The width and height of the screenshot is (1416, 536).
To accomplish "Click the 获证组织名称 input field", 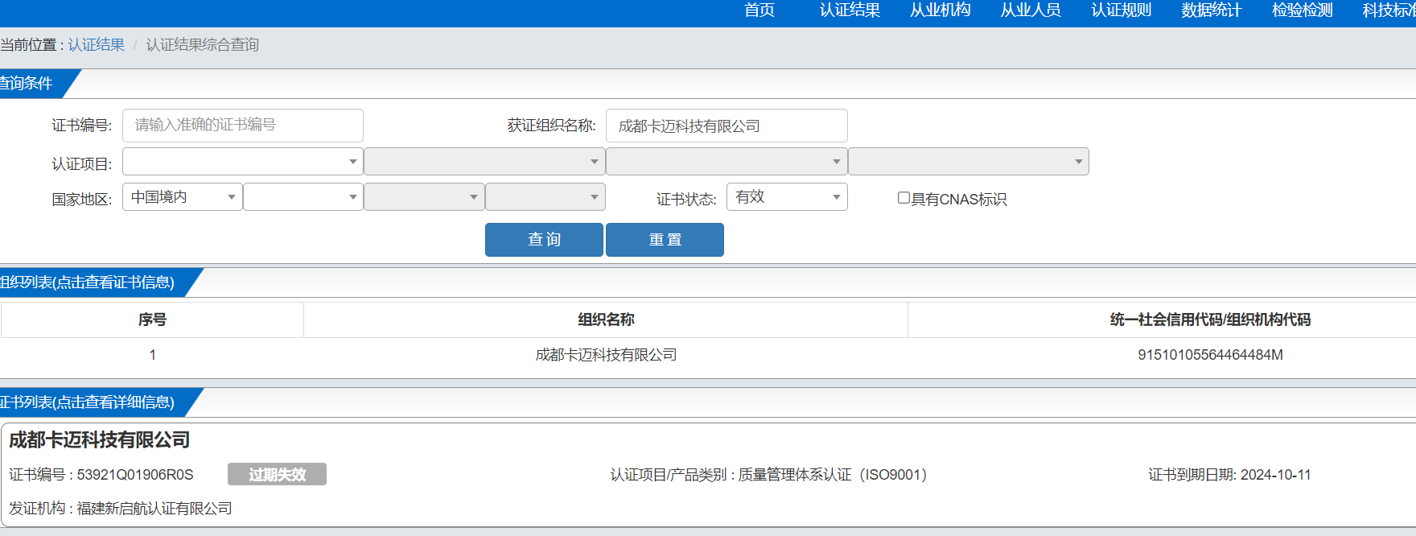I will (x=727, y=126).
